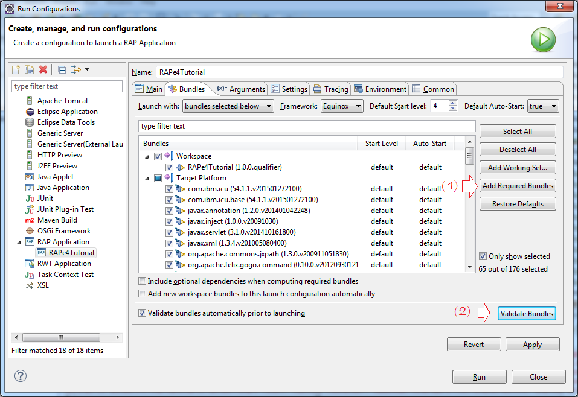
Task: Click the RAP Application category icon
Action: pyautogui.click(x=30, y=241)
